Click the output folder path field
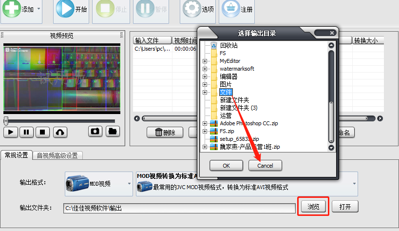 click(179, 208)
